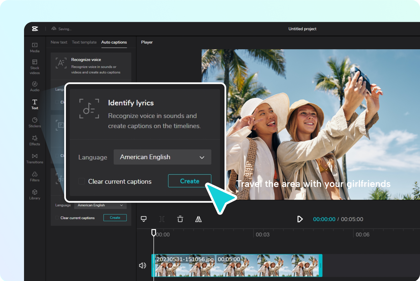Click the large Create button in popup
Screen dimensions: 420x281
[x=190, y=181]
